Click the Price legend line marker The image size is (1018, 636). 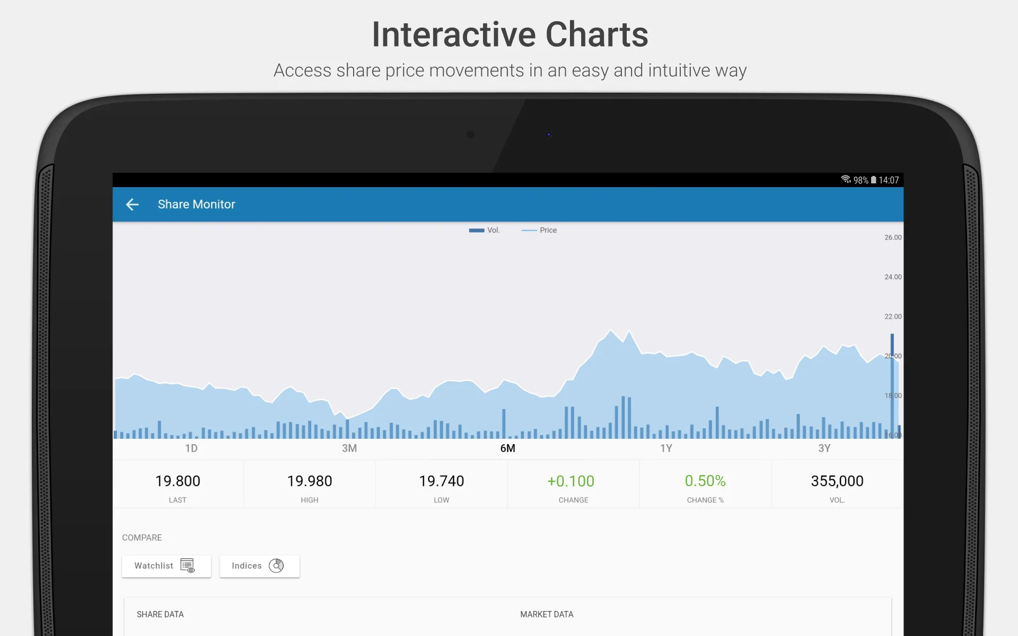(529, 230)
